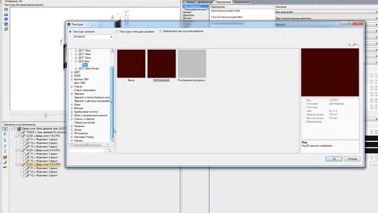Screen dimensions: 378x213
Task: Switch to the Примечания tab
Action: click(242, 2)
